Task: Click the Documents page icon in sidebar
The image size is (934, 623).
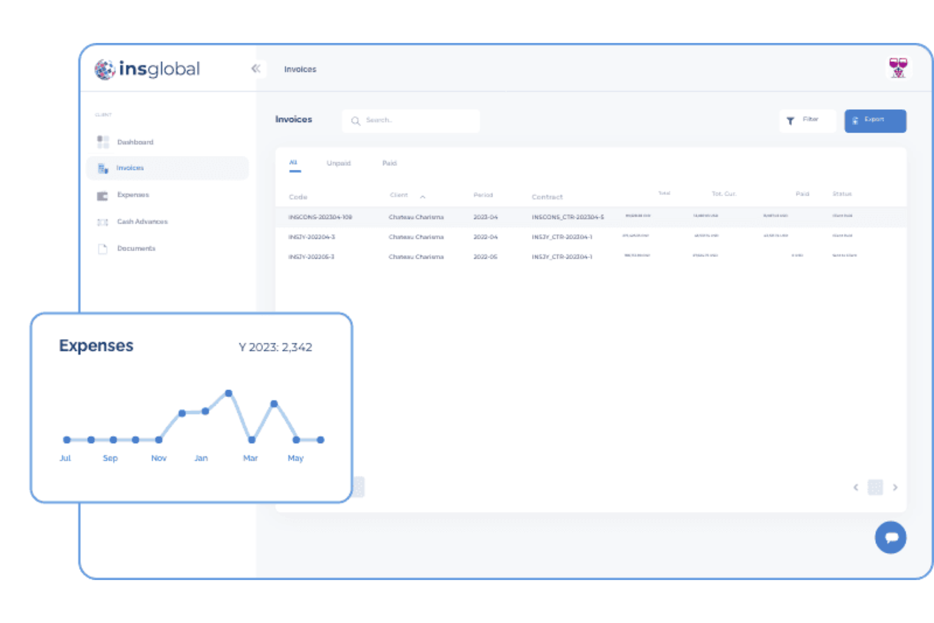Action: coord(102,249)
